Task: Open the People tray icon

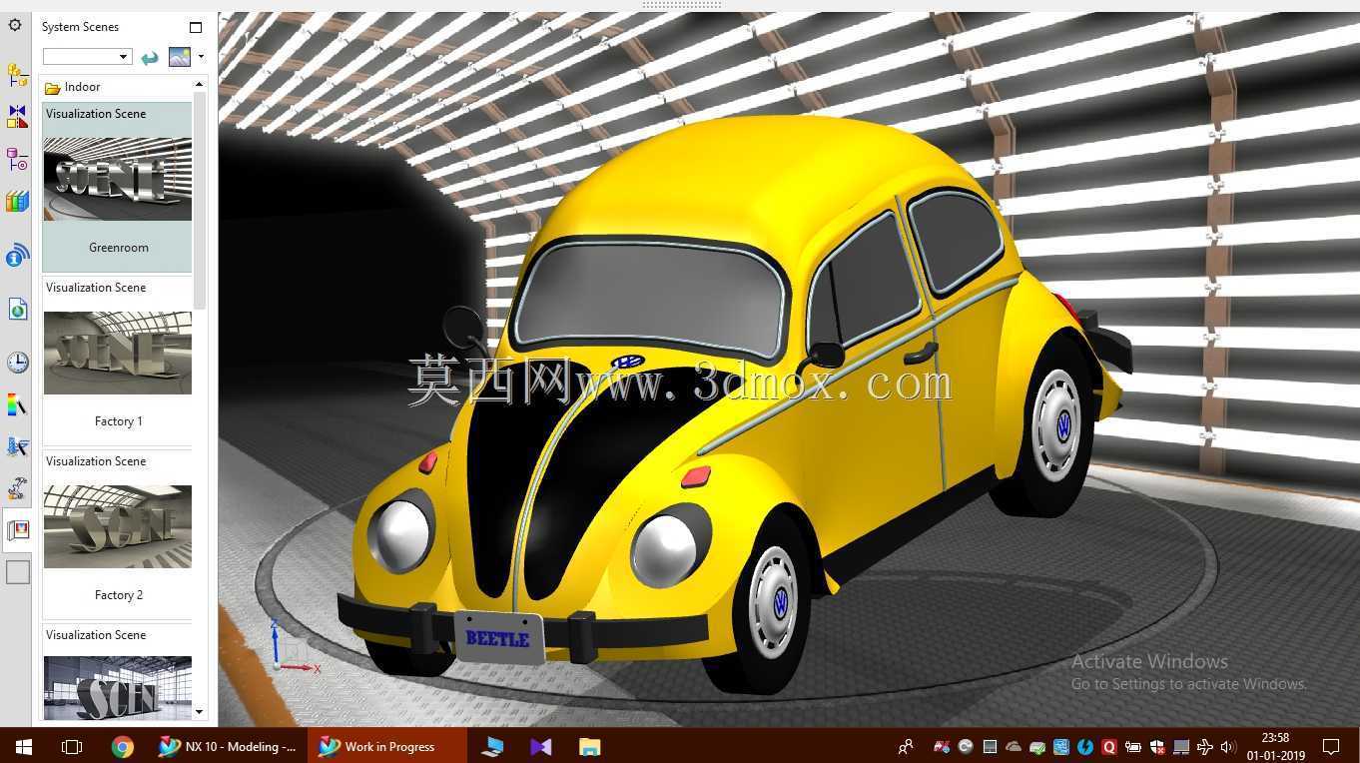Action: pos(906,746)
